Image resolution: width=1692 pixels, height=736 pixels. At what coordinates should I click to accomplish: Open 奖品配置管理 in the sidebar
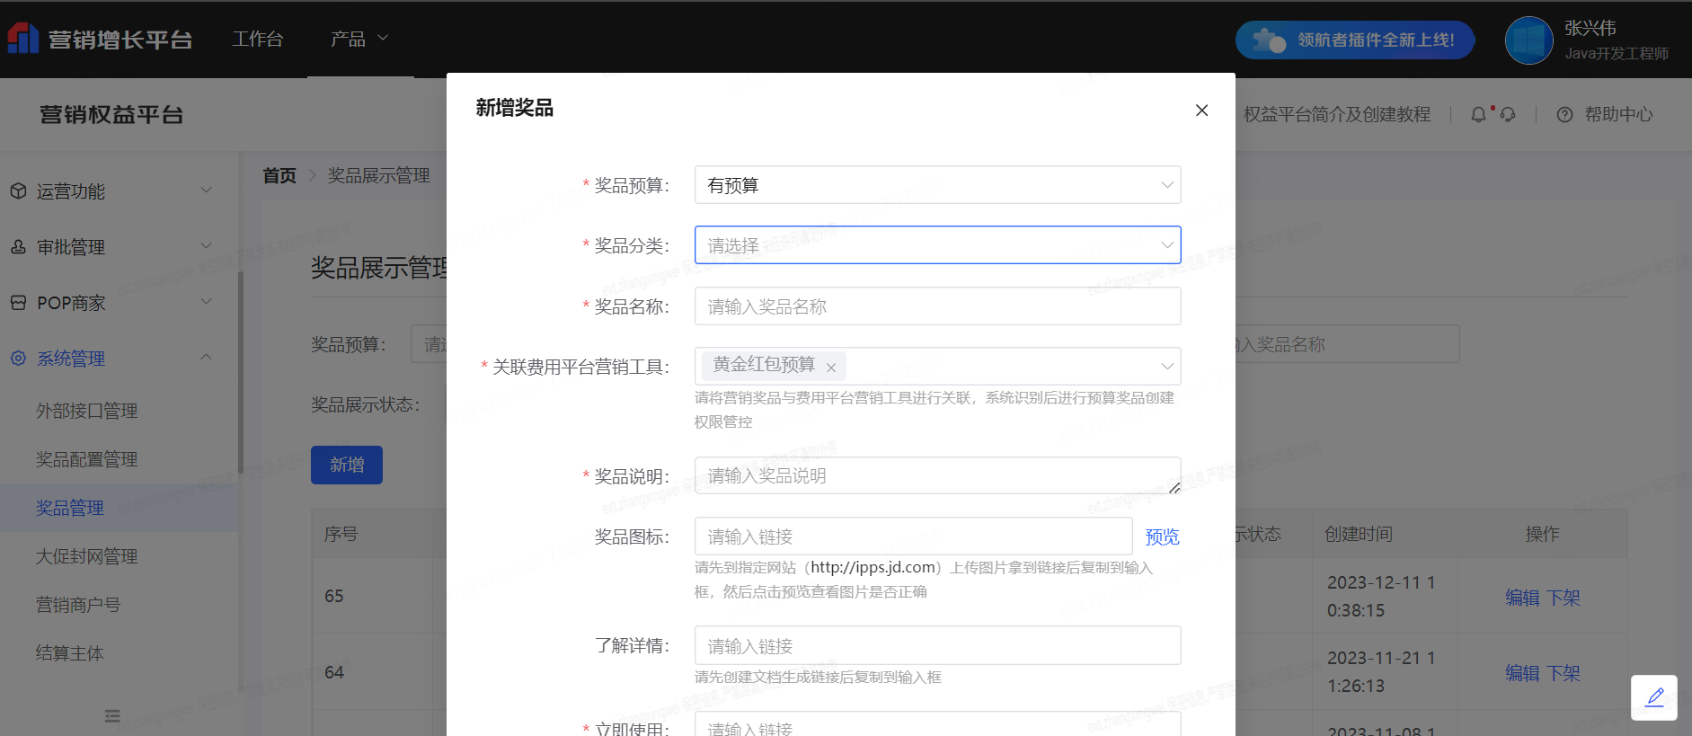(86, 459)
